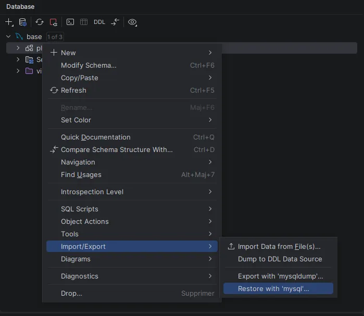This screenshot has width=364, height=316.
Task: Click the Server Objects folder icon
Action: 29,60
